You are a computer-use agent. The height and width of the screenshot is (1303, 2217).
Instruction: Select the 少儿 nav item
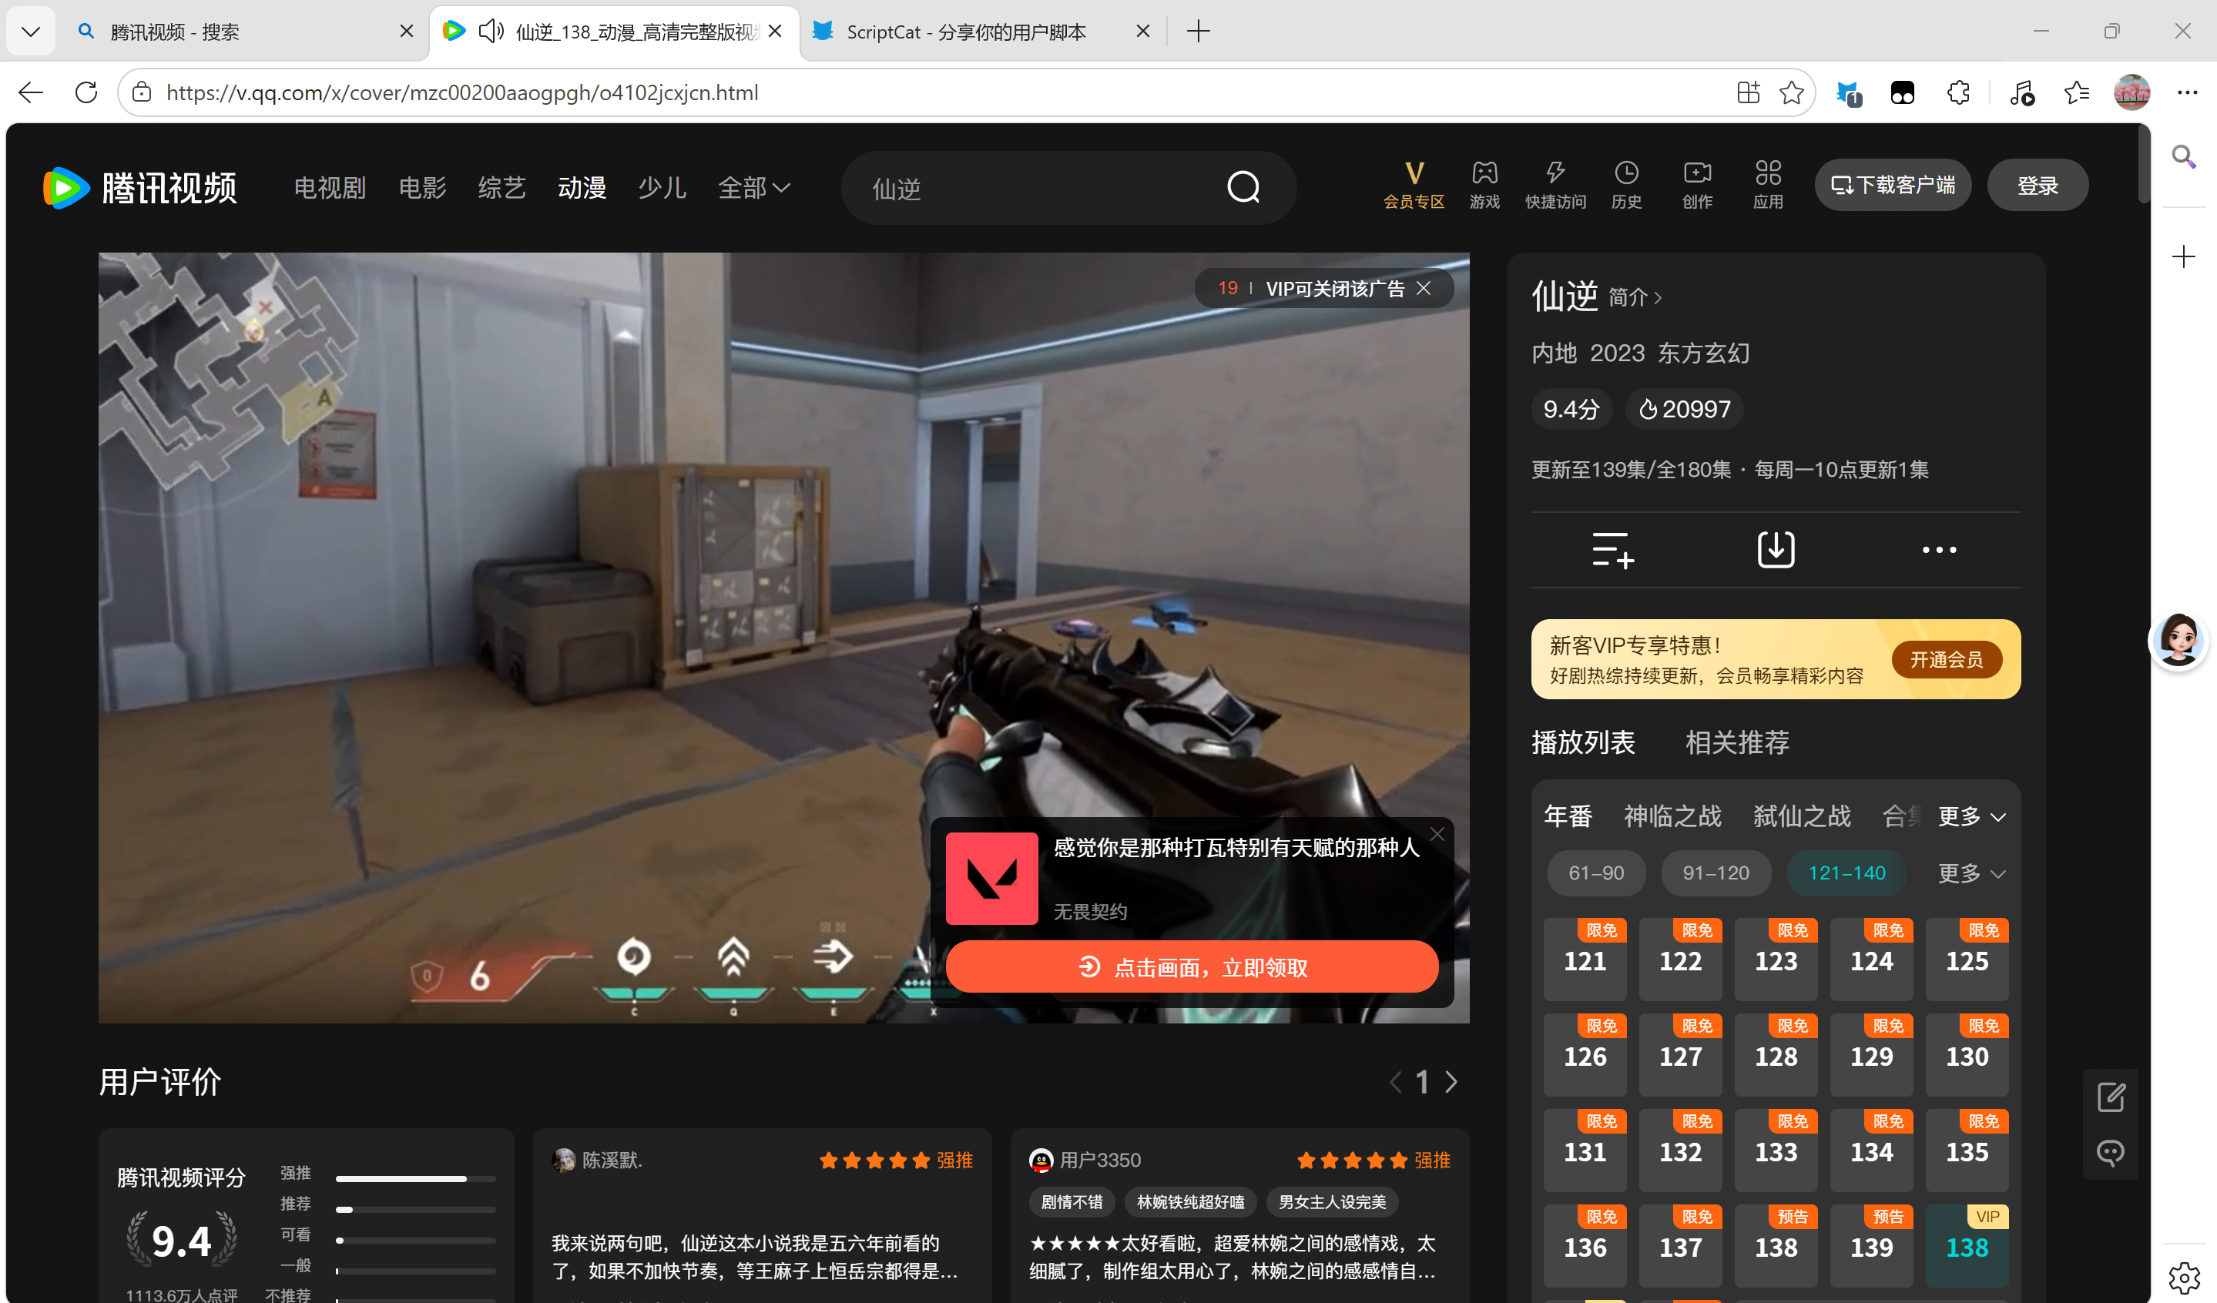pyautogui.click(x=662, y=187)
